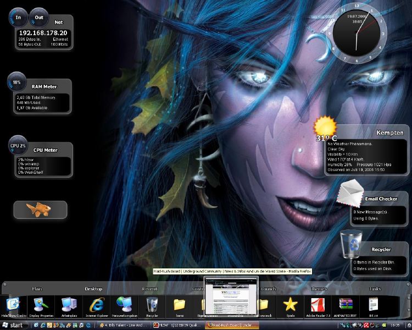Screen dimensions: 412x330
Task: Open the Themes tab in the dock
Action: point(319,289)
